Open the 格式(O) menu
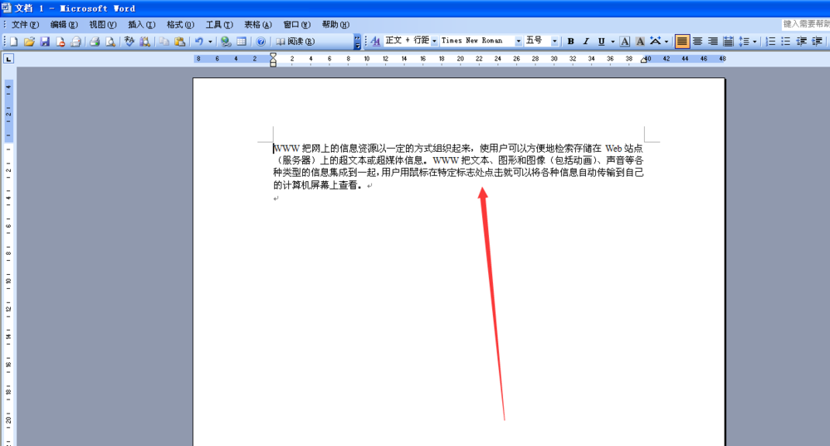The image size is (830, 446). pos(180,24)
